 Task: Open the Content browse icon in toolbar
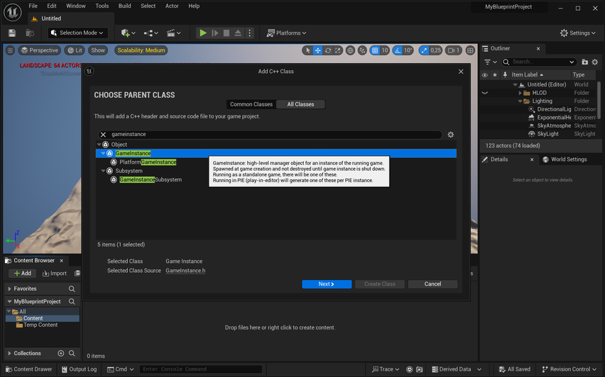click(x=30, y=33)
